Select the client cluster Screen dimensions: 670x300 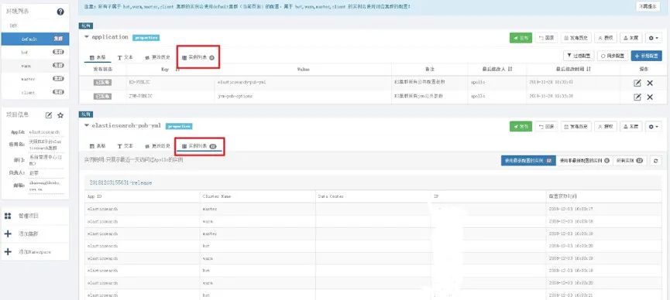click(x=35, y=92)
